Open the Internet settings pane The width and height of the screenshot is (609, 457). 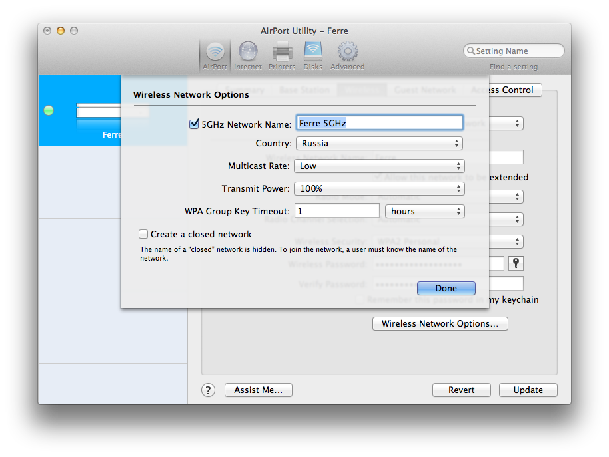click(x=248, y=56)
